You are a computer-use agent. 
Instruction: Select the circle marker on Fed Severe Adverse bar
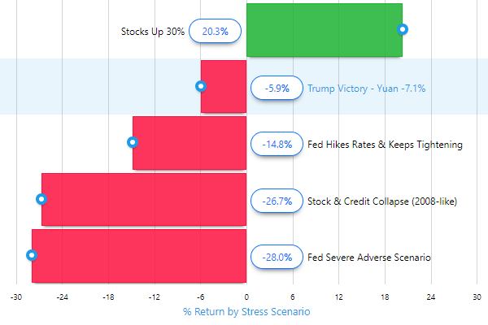click(32, 255)
